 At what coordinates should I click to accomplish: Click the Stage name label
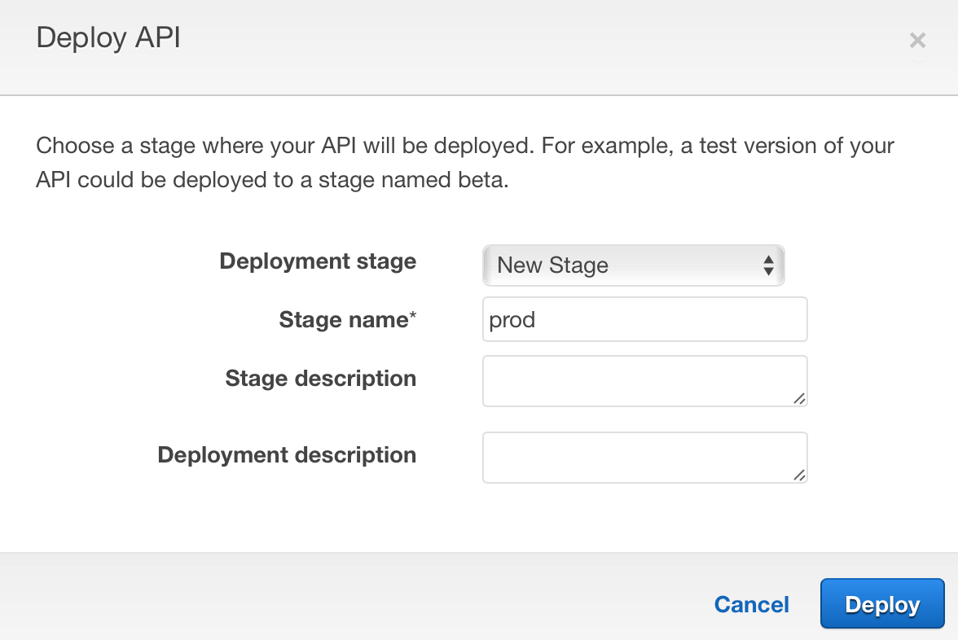tap(347, 319)
